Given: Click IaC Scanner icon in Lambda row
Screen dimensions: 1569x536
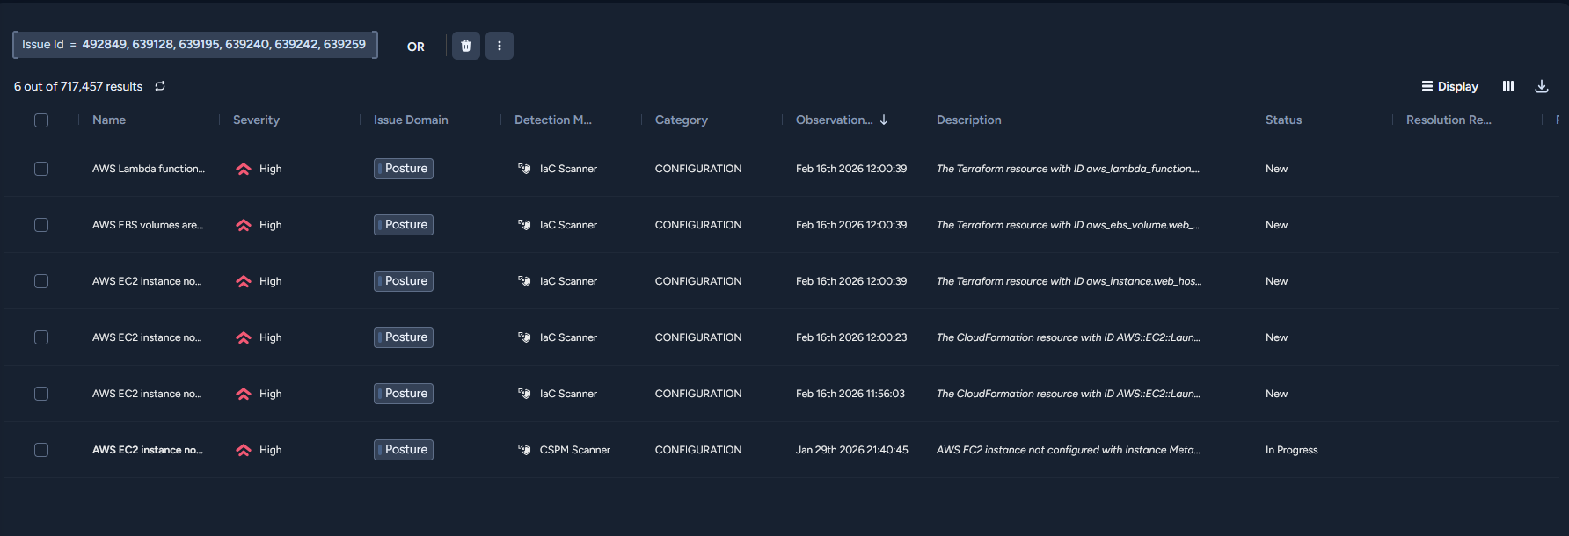Looking at the screenshot, I should click(524, 169).
